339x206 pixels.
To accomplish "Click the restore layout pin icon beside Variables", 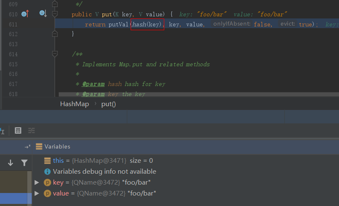I will [28, 147].
